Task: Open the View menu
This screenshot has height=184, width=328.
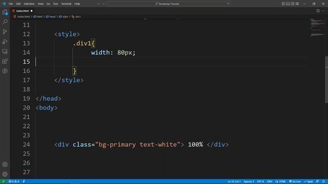Action: coord(40,4)
